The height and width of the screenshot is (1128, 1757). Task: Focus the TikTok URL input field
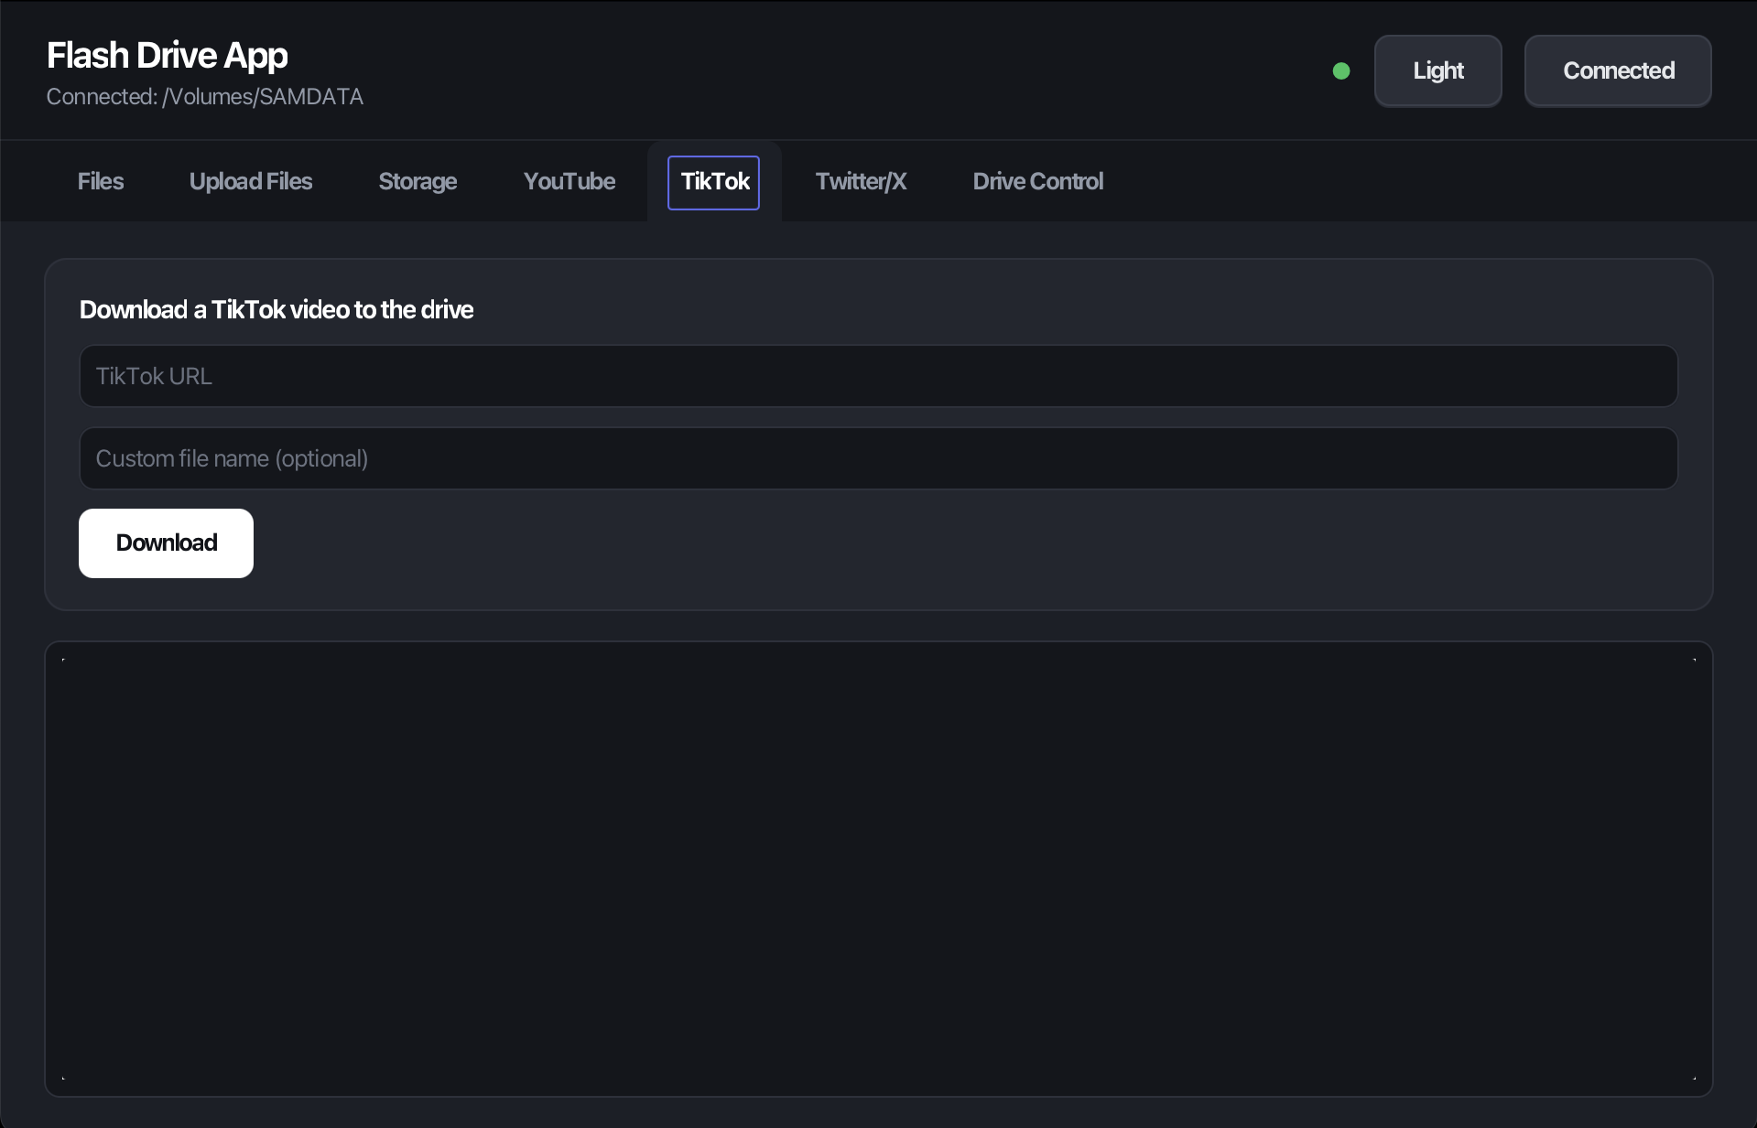click(878, 376)
